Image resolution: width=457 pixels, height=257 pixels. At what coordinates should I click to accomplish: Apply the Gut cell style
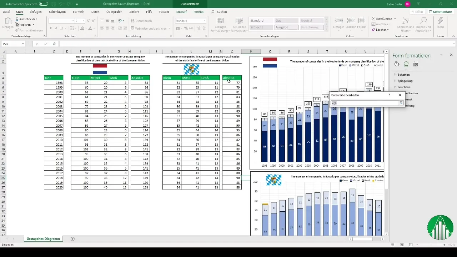tap(286, 21)
